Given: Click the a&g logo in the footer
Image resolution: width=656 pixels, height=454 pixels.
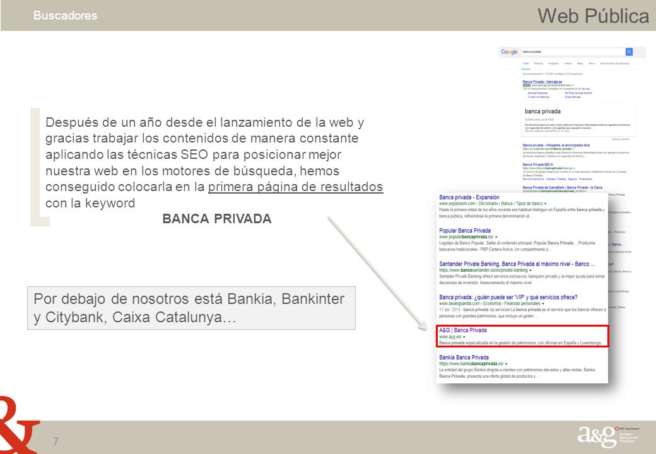Looking at the screenshot, I should click(608, 436).
